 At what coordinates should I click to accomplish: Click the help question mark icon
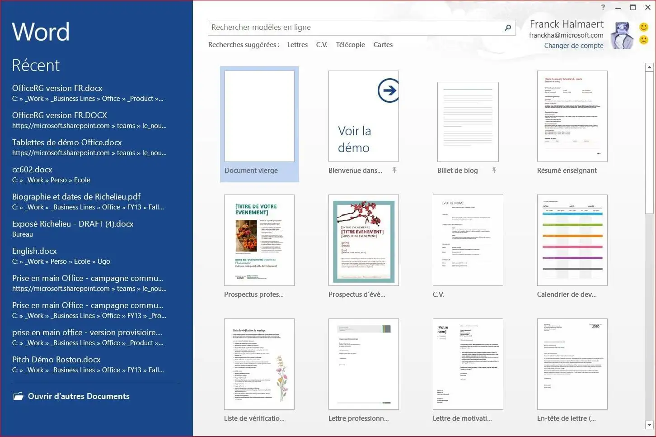[x=603, y=7]
